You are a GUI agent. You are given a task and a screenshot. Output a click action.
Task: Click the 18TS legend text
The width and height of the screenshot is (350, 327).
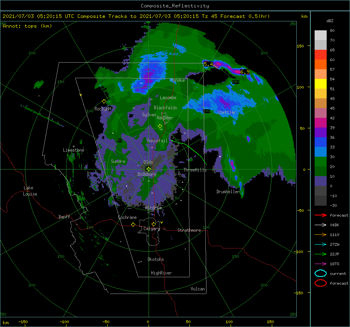coord(334,264)
